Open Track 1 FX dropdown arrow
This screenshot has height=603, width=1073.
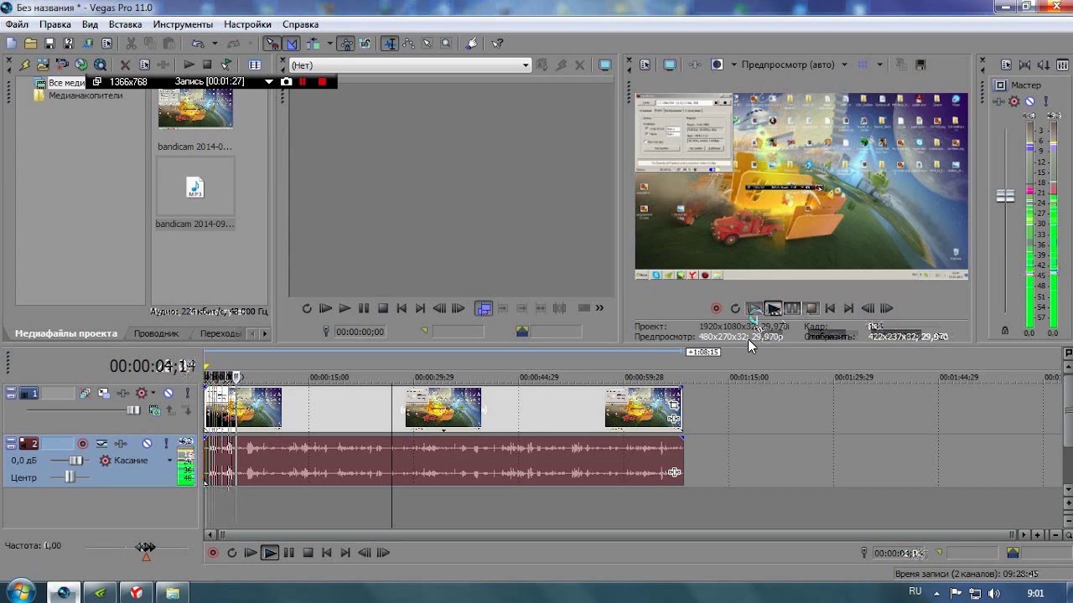pos(153,393)
